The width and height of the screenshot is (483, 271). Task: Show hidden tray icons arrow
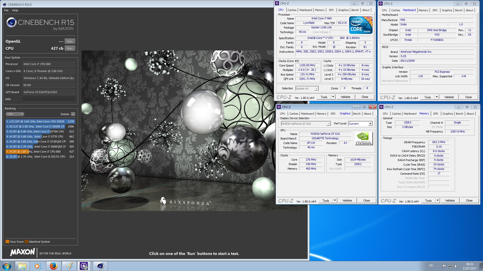pyautogui.click(x=438, y=266)
